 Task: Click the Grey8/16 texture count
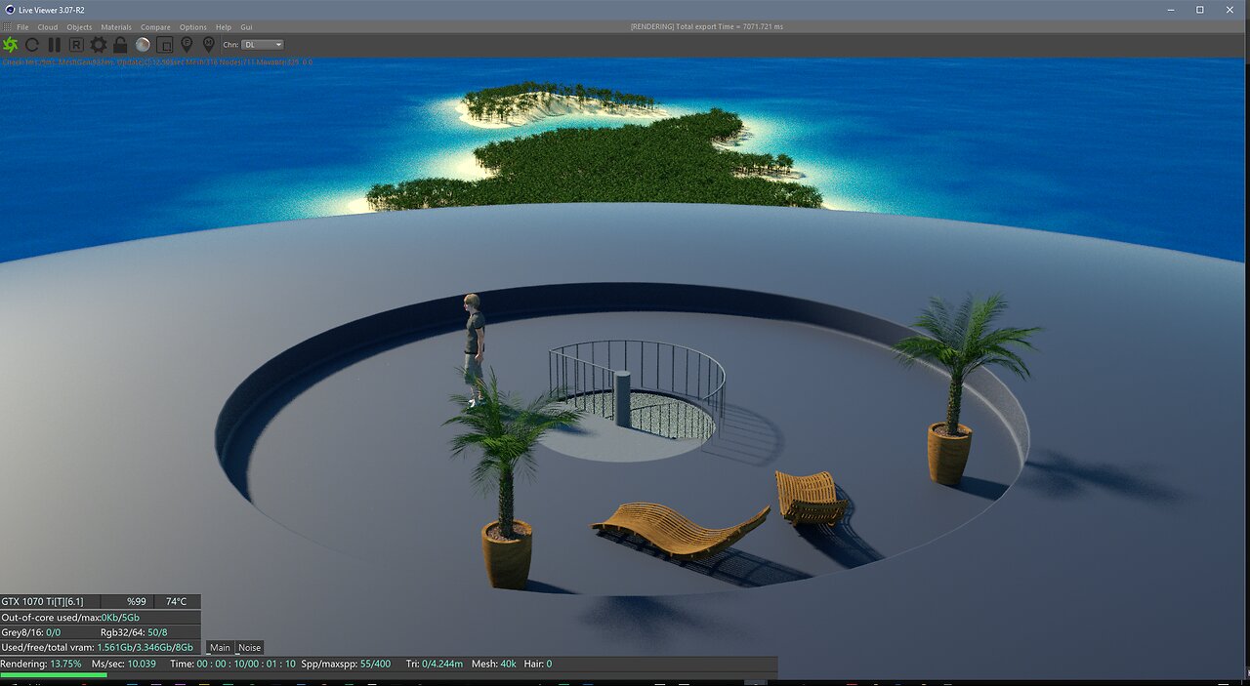(x=31, y=633)
